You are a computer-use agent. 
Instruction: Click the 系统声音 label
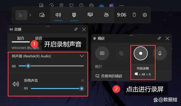click(31, 81)
